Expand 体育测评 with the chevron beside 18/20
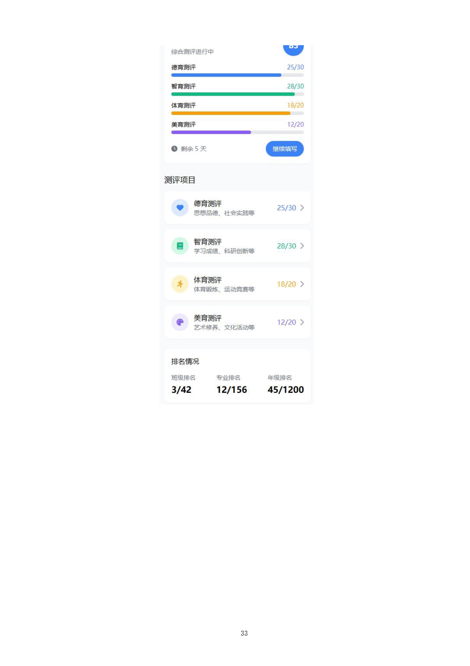This screenshot has height=666, width=470. click(302, 284)
